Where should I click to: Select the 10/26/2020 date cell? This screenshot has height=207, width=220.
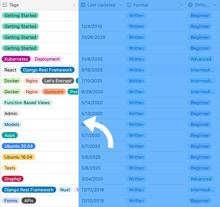coord(93,37)
